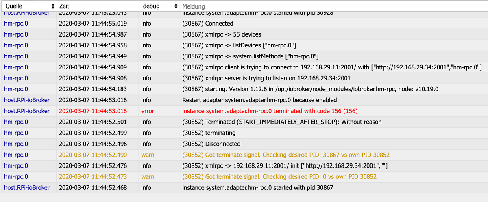The width and height of the screenshot is (488, 202).
Task: Click the 'xmlrpc server is trying to listen' message
Action: pos(266,78)
